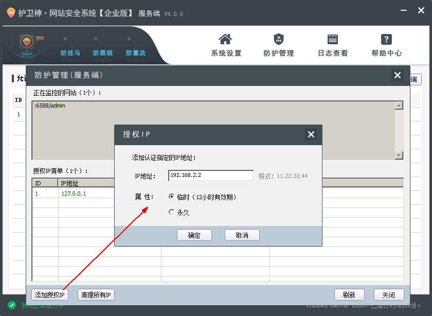Close the 授权IP dialog
The image size is (432, 316).
pyautogui.click(x=311, y=134)
